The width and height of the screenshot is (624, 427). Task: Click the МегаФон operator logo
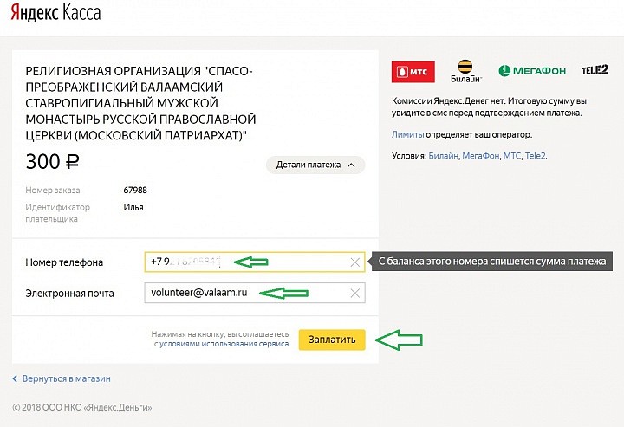tap(532, 71)
